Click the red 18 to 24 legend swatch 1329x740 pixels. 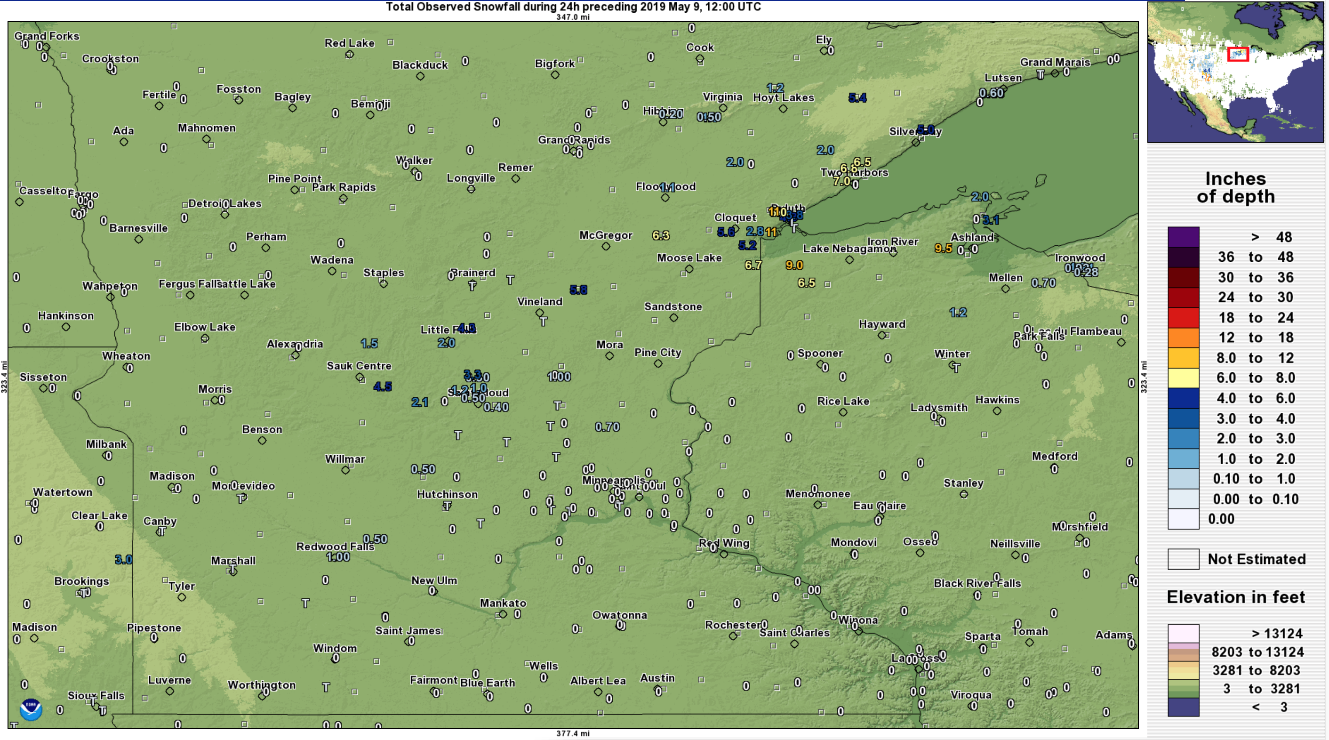click(x=1184, y=317)
